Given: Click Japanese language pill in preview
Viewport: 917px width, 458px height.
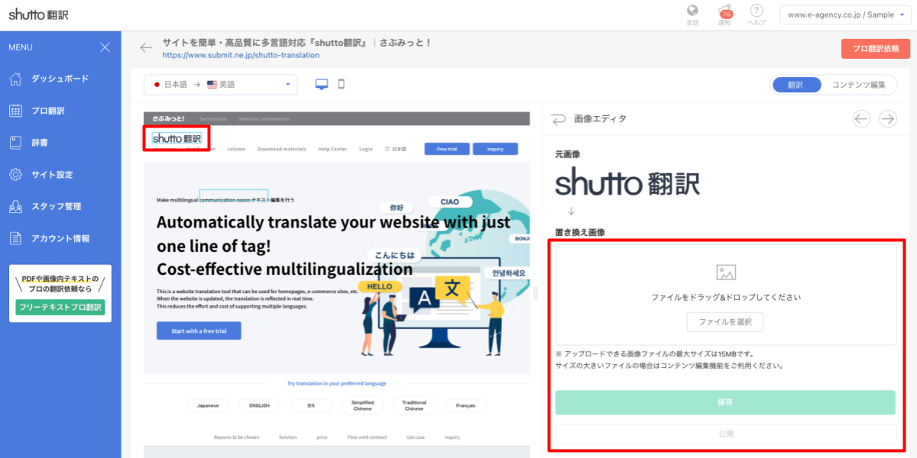Looking at the screenshot, I should pos(208,405).
